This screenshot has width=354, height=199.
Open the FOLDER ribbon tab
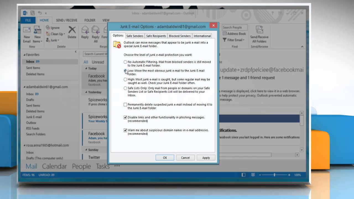[90, 20]
